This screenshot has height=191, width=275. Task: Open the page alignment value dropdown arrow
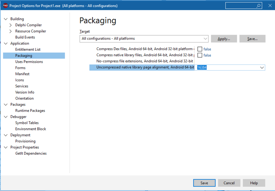coord(262,68)
